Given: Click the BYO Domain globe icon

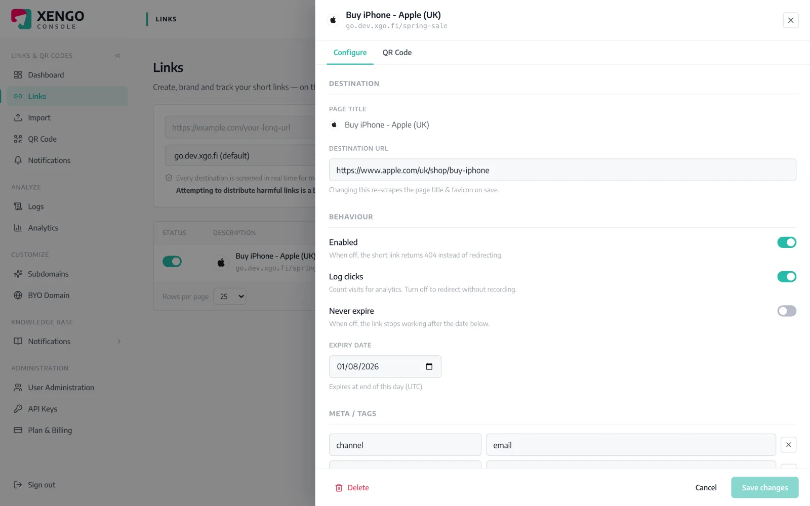Looking at the screenshot, I should (18, 295).
